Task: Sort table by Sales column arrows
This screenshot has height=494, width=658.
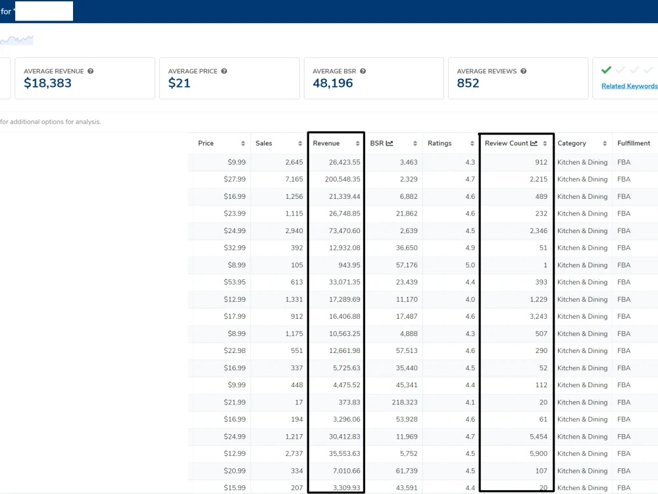Action: [x=300, y=144]
